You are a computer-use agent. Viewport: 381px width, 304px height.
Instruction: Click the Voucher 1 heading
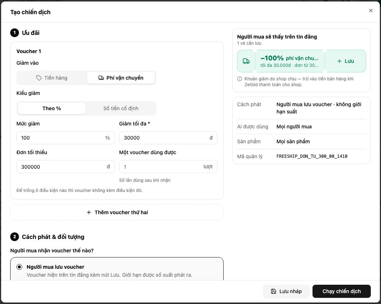coord(29,51)
